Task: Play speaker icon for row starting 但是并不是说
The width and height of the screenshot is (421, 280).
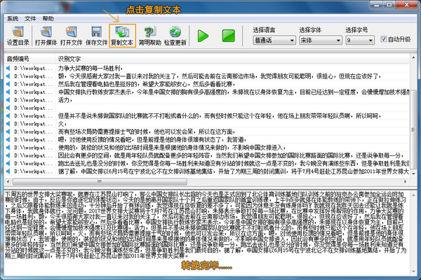Action: pyautogui.click(x=8, y=115)
